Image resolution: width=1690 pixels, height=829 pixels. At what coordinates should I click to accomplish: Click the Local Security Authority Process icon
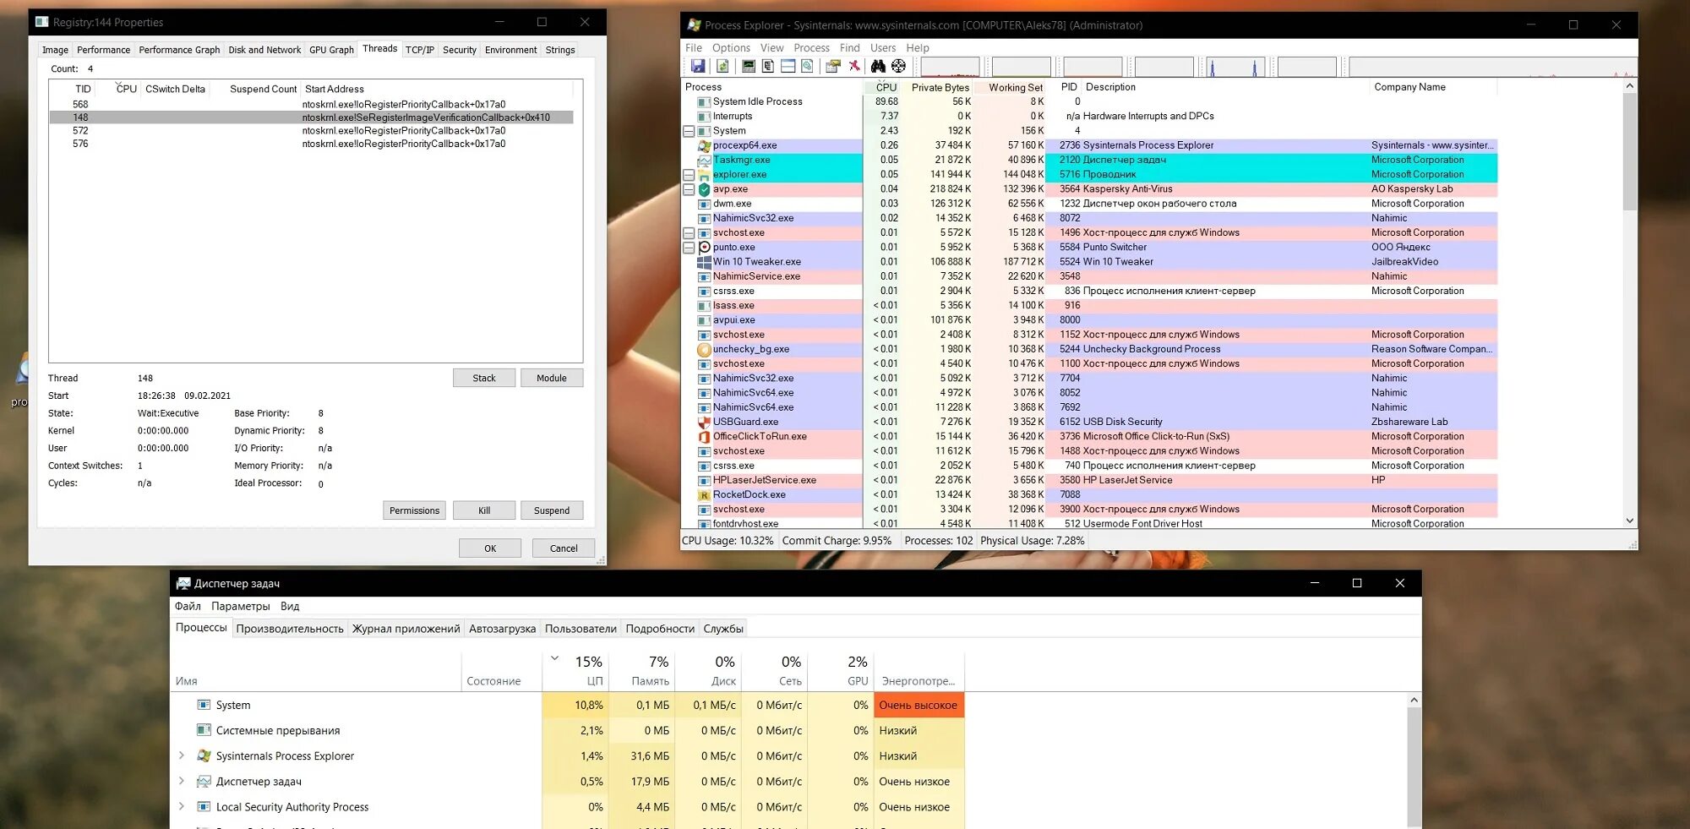tap(204, 807)
